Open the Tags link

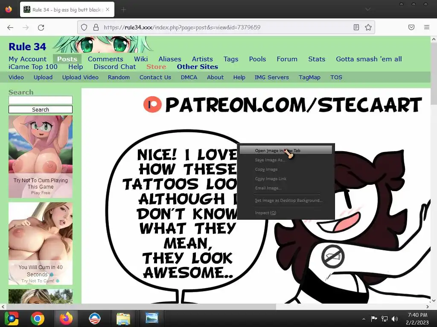[x=231, y=59]
